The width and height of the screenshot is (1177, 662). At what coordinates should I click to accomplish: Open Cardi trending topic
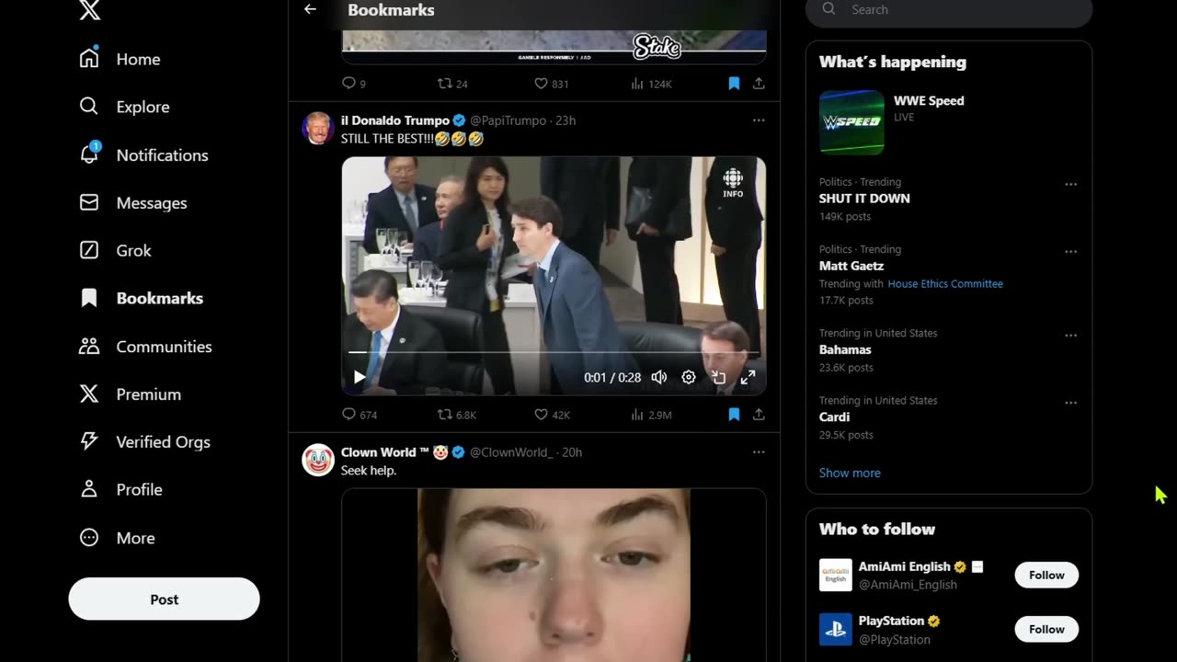click(835, 417)
